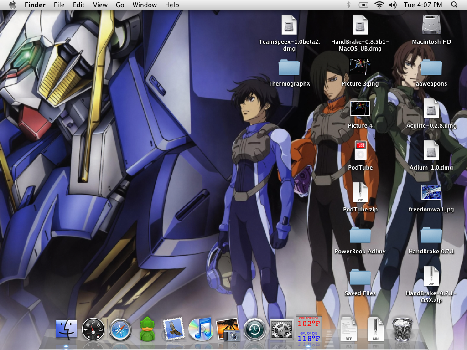Select the PodTube application icon

click(x=360, y=150)
